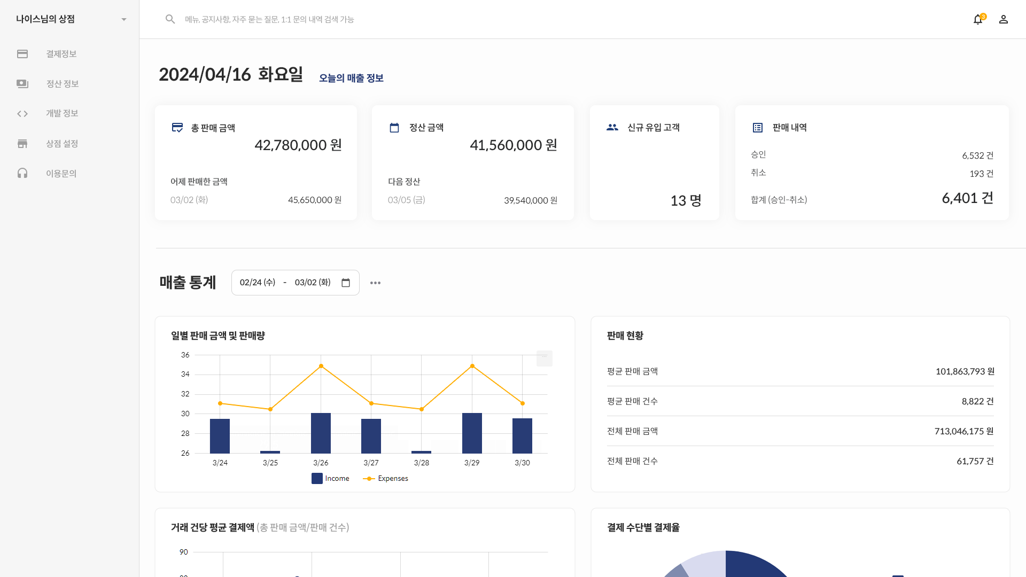Click the 39,540,000 원 next settlement value

coord(531,200)
